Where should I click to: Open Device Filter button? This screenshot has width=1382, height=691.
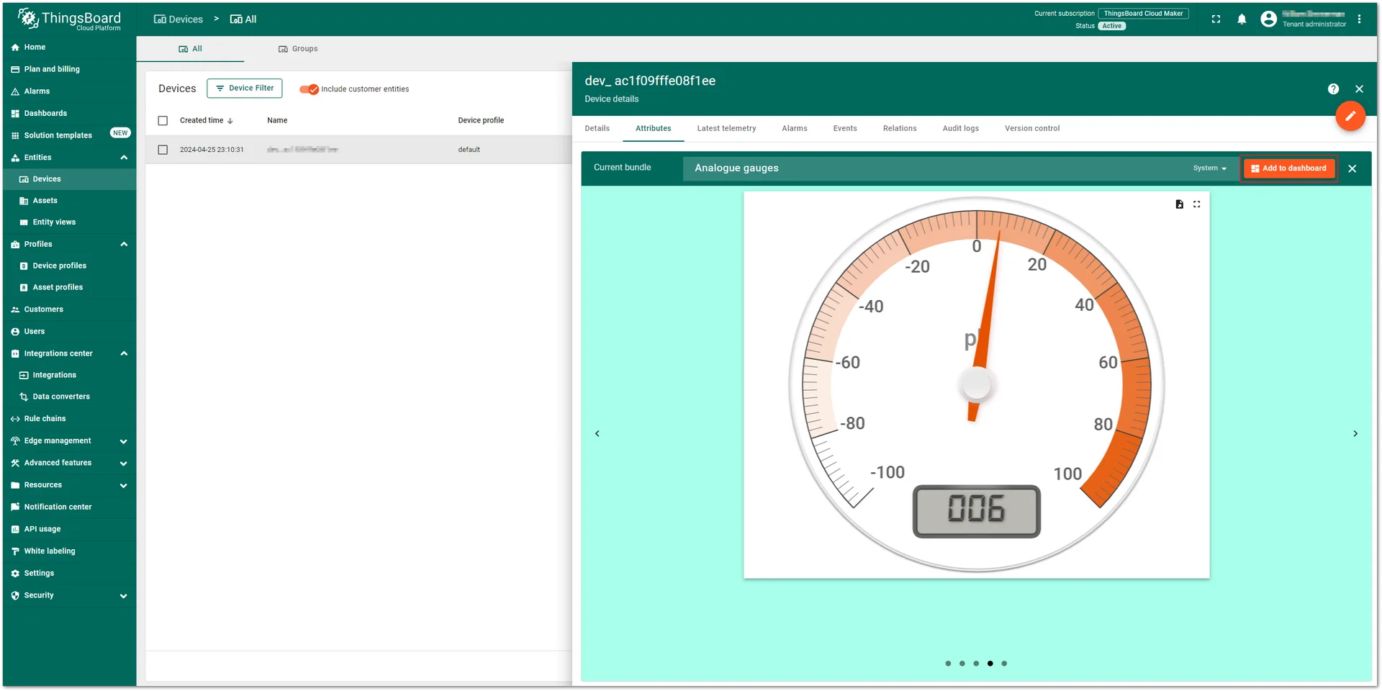coord(245,89)
